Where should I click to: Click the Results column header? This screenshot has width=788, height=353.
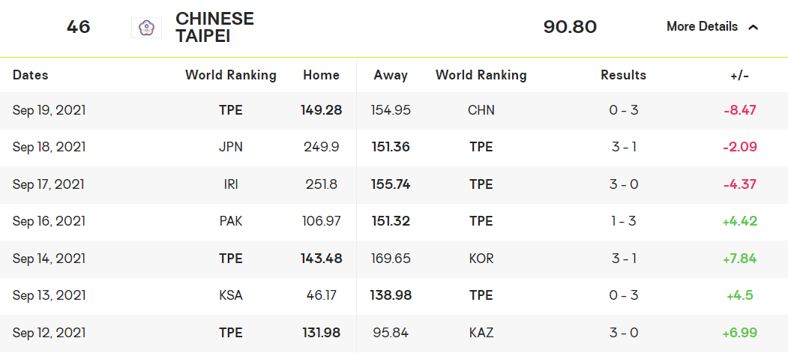tap(623, 75)
